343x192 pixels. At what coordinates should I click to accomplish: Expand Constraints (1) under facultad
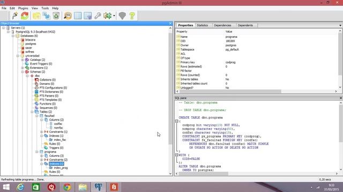(x=42, y=132)
